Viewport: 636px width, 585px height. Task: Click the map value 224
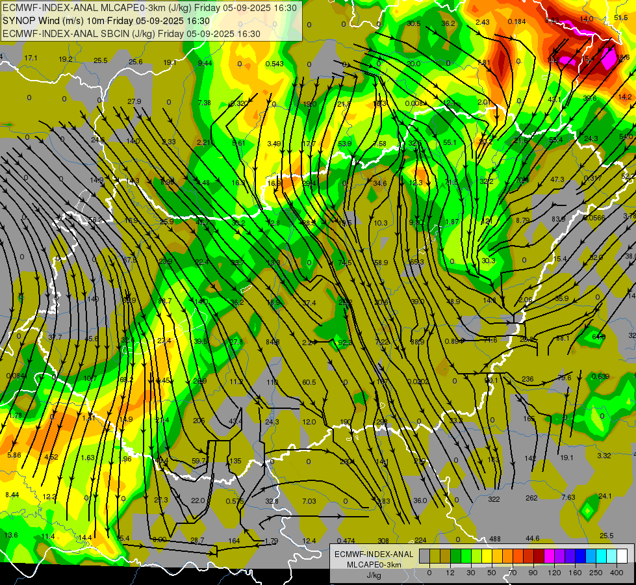coord(420,540)
